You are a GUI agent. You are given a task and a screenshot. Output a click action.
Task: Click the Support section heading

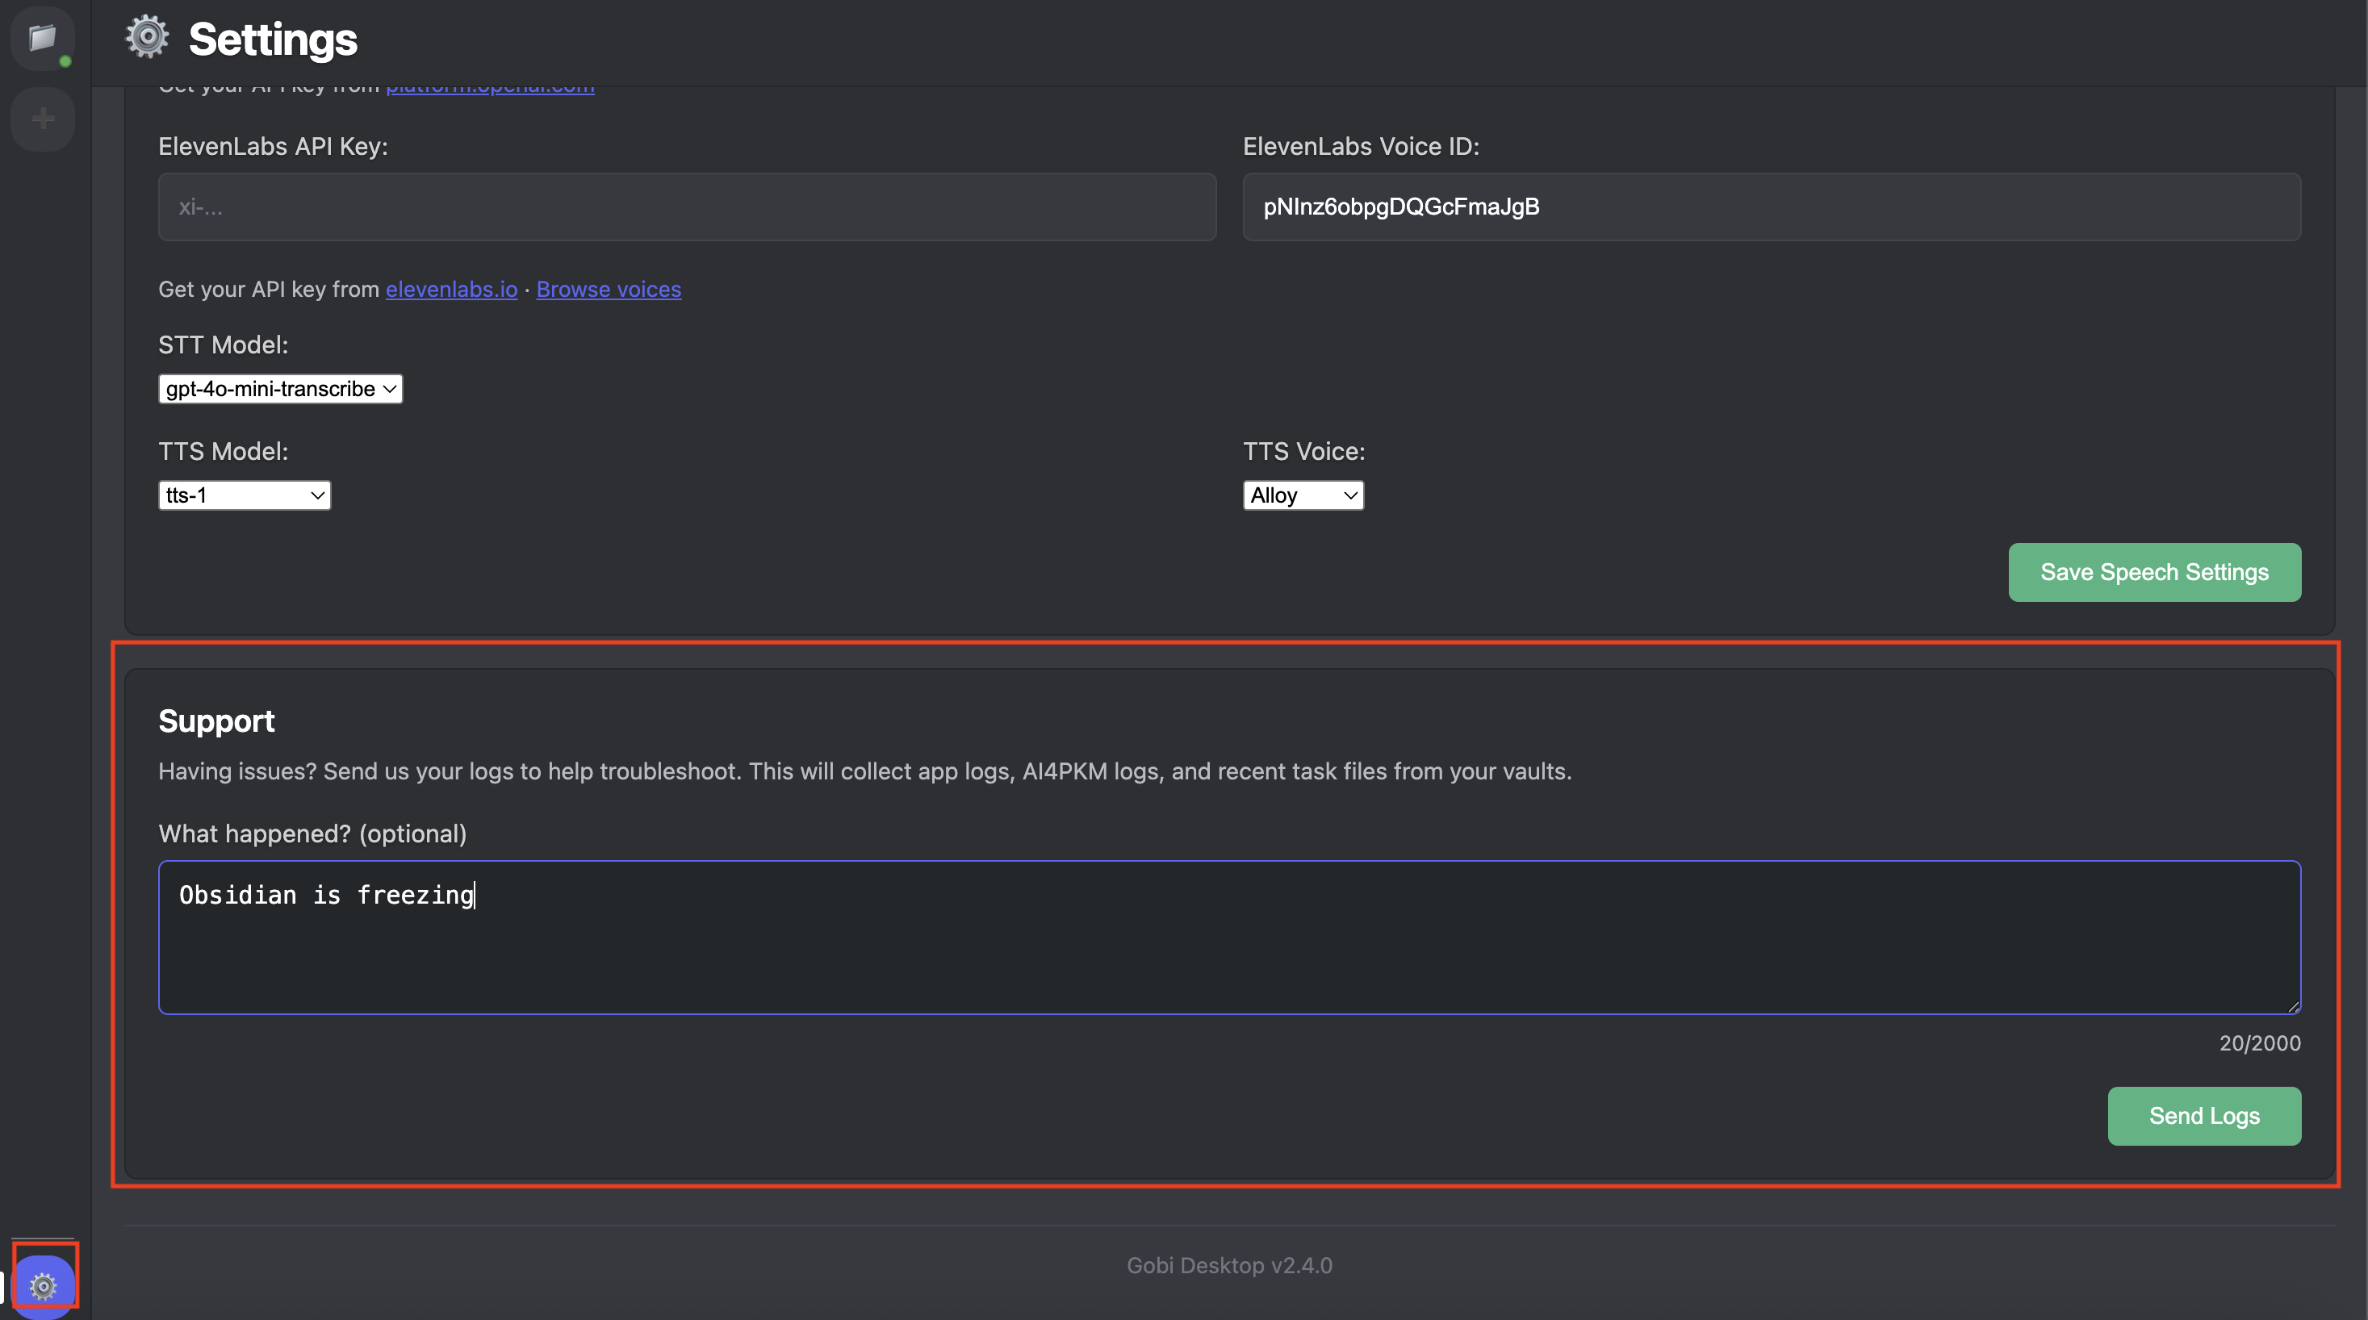click(216, 721)
